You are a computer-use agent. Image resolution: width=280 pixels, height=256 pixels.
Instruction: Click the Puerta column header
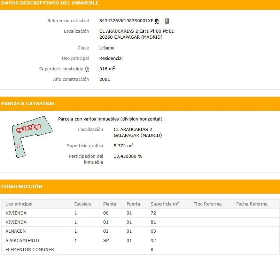coord(133,204)
